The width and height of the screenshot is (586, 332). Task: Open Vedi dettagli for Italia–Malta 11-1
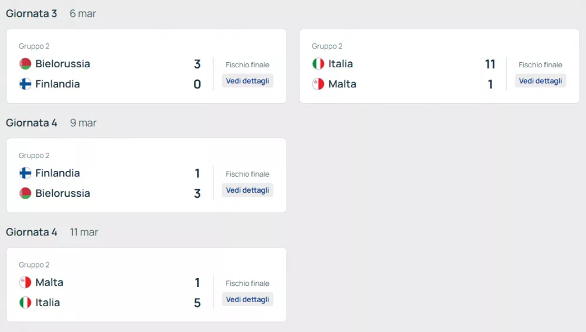tap(540, 81)
